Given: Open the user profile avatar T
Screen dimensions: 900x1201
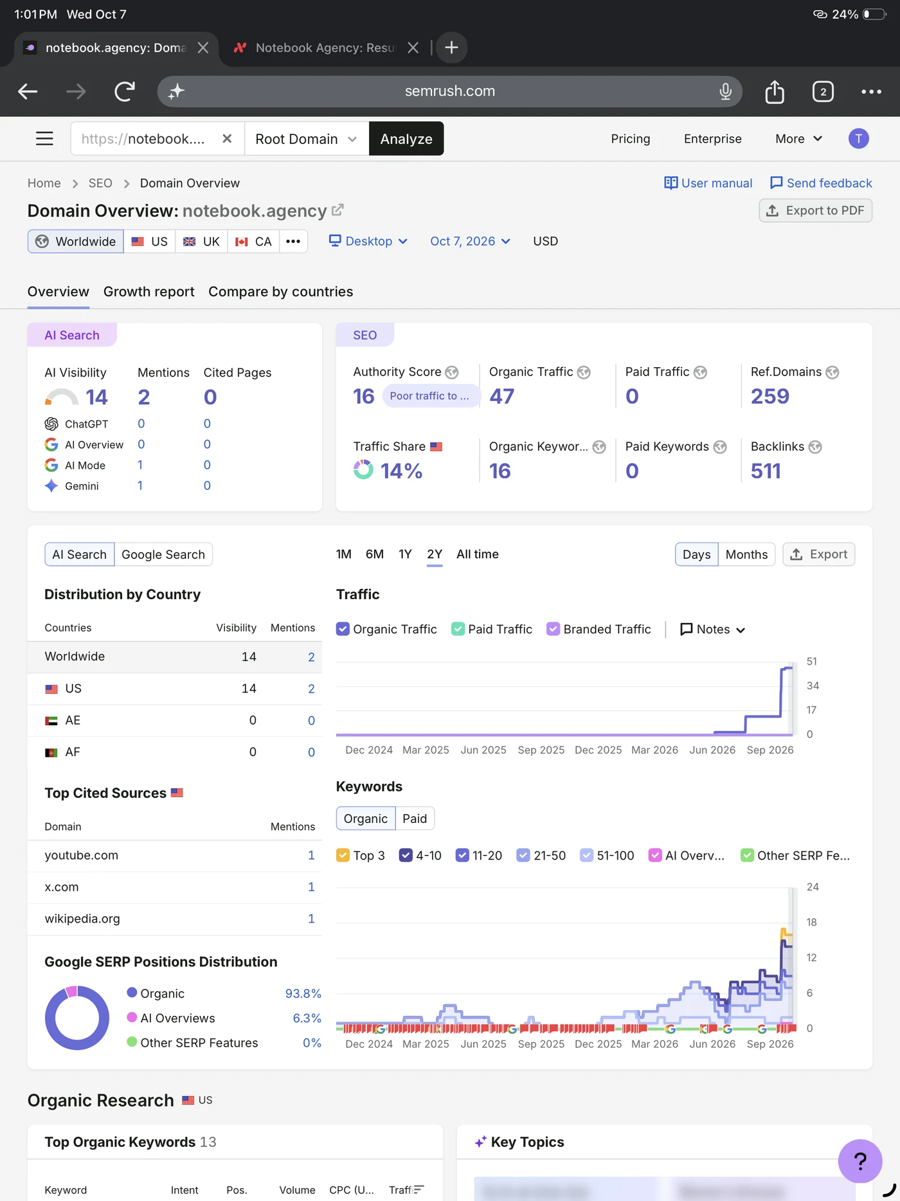Looking at the screenshot, I should [x=858, y=138].
